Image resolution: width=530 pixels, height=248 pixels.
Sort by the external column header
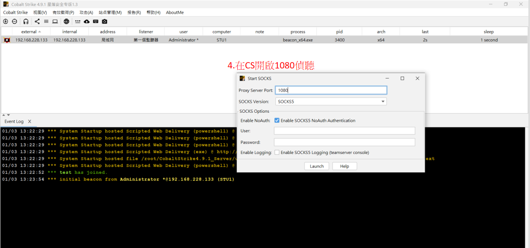[x=31, y=32]
